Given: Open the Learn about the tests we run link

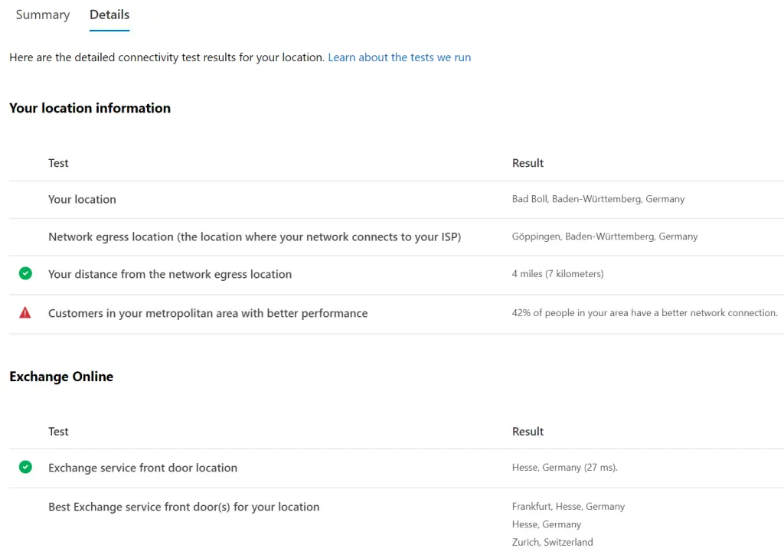Looking at the screenshot, I should click(399, 57).
